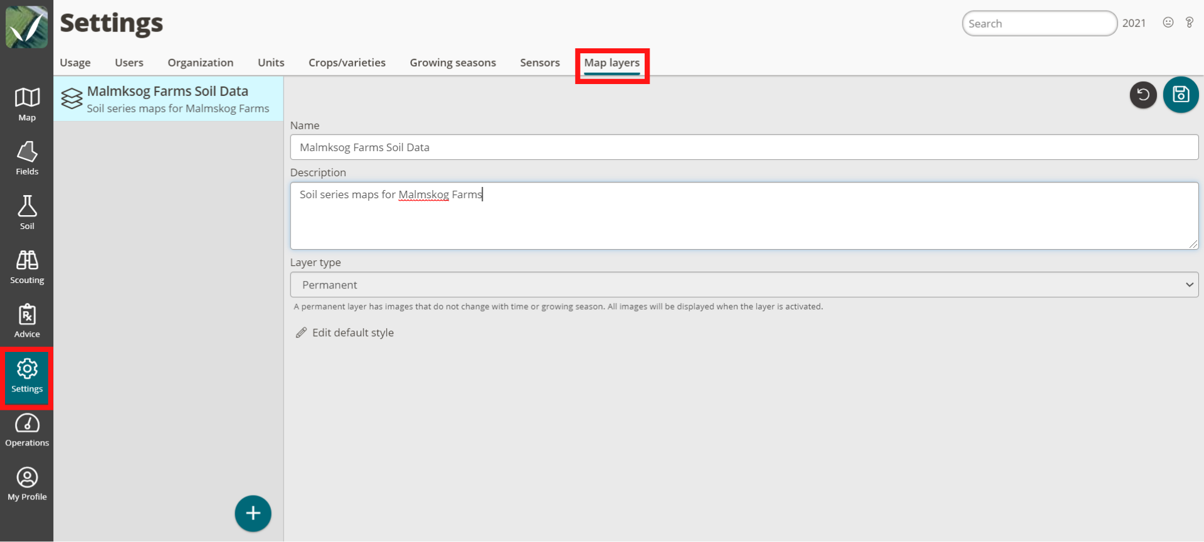The height and width of the screenshot is (542, 1204).
Task: Click the 'Description' field label
Action: (318, 173)
